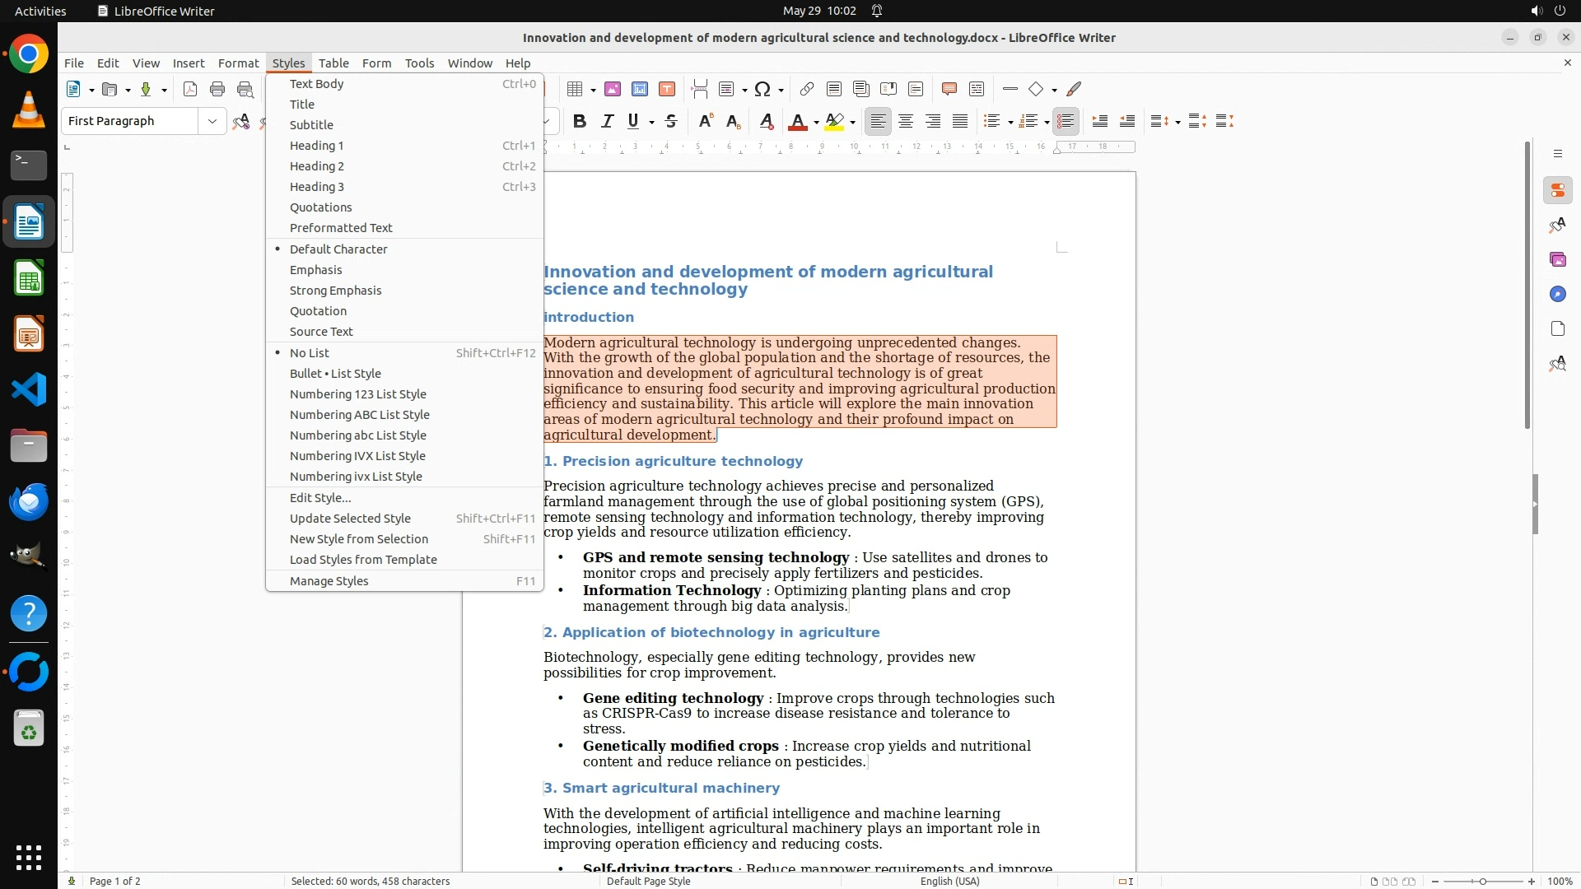Insert an image using the toolbar icon
The image size is (1581, 889).
coord(613,89)
